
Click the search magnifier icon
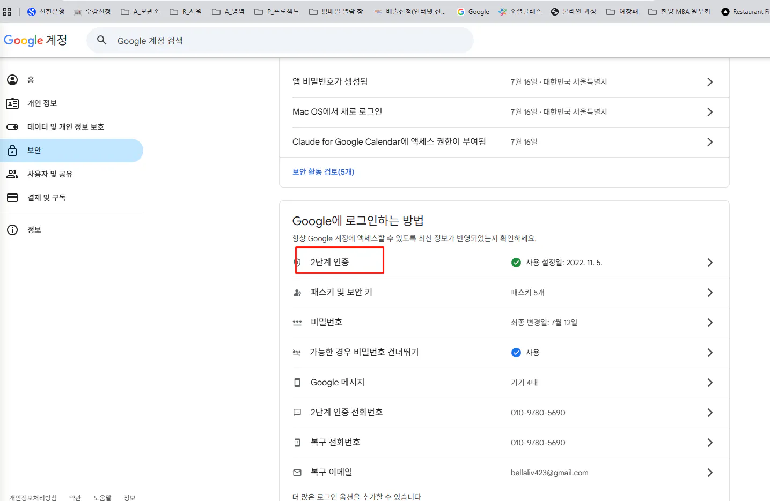point(101,40)
